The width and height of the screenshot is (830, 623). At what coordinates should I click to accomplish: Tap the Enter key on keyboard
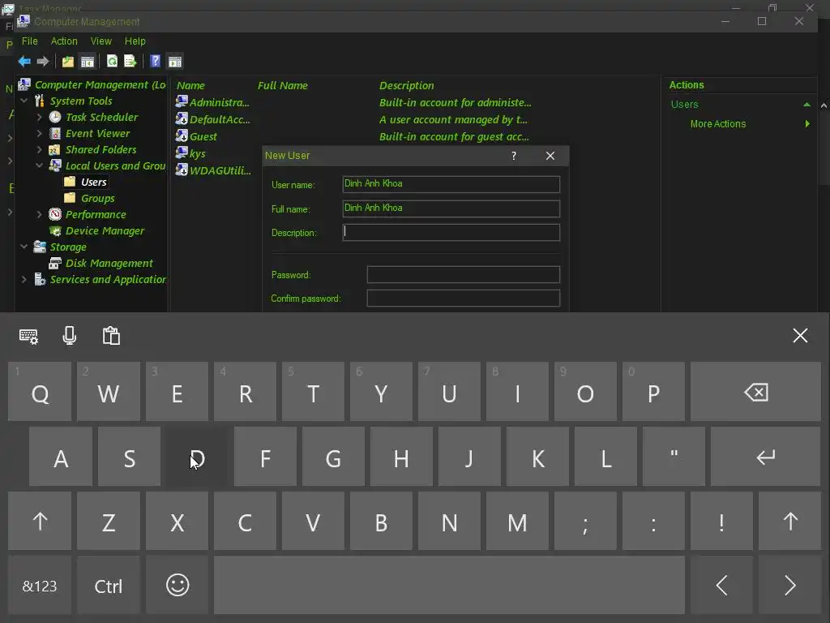click(765, 457)
